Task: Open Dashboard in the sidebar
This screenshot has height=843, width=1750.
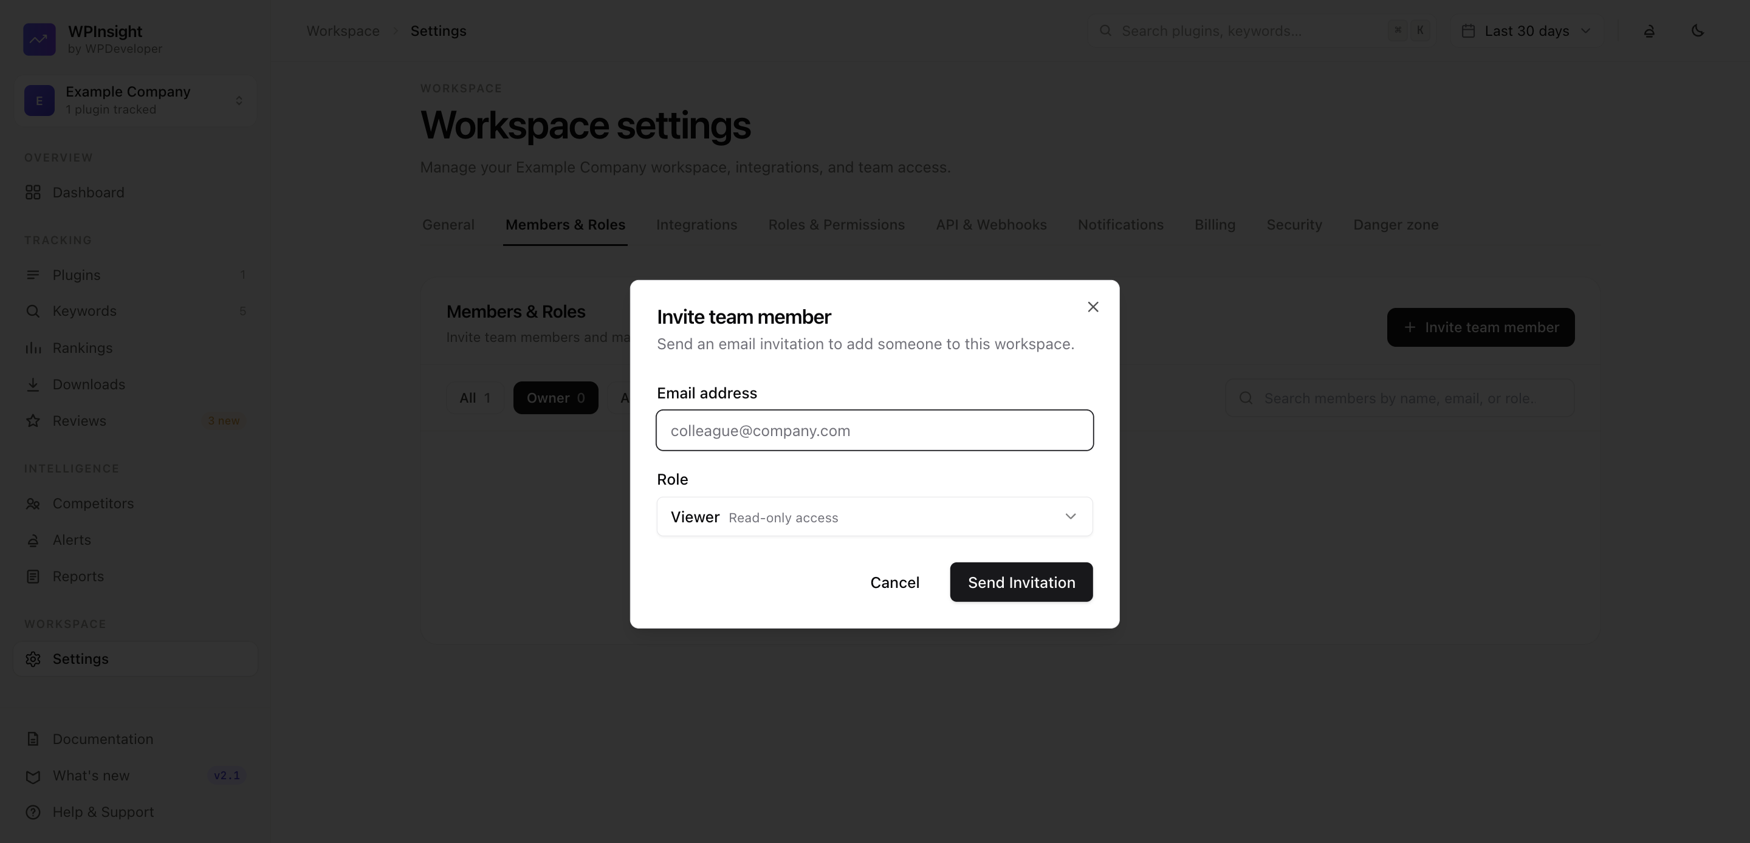Action: coord(135,193)
